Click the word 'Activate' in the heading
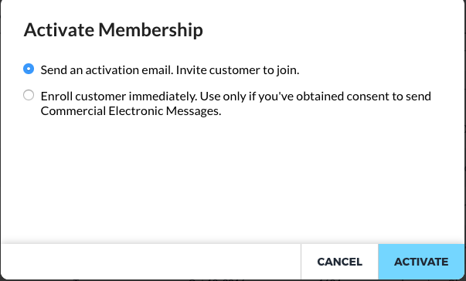Screen dimensions: 466x281 click(59, 30)
